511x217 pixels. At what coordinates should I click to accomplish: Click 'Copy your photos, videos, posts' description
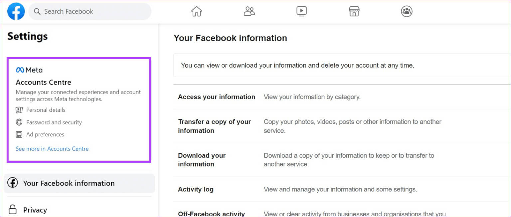353,126
